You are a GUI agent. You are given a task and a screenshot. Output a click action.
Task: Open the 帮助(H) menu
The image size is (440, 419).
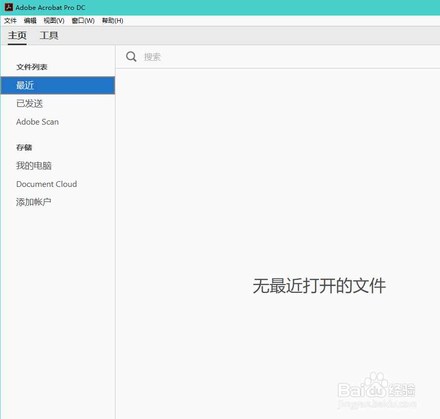pyautogui.click(x=112, y=21)
